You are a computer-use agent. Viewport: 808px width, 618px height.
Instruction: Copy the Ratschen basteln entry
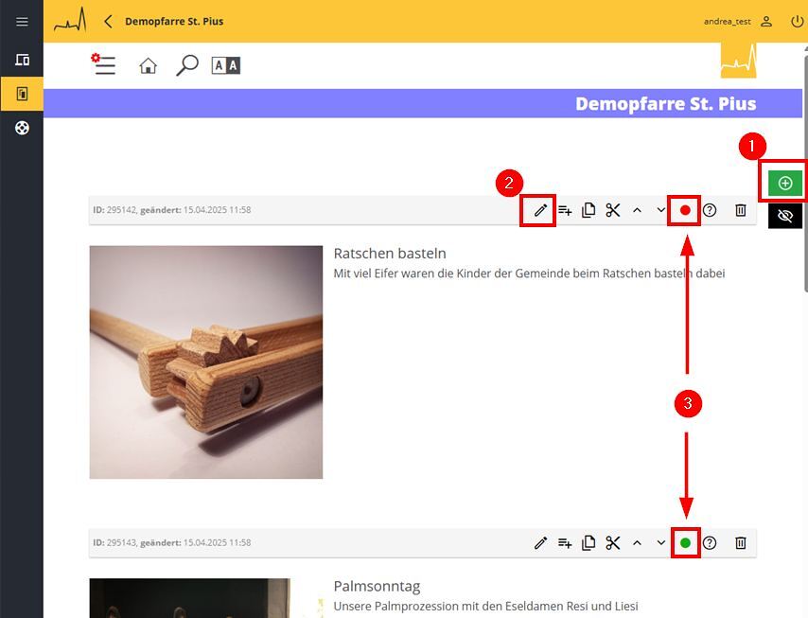click(x=588, y=210)
